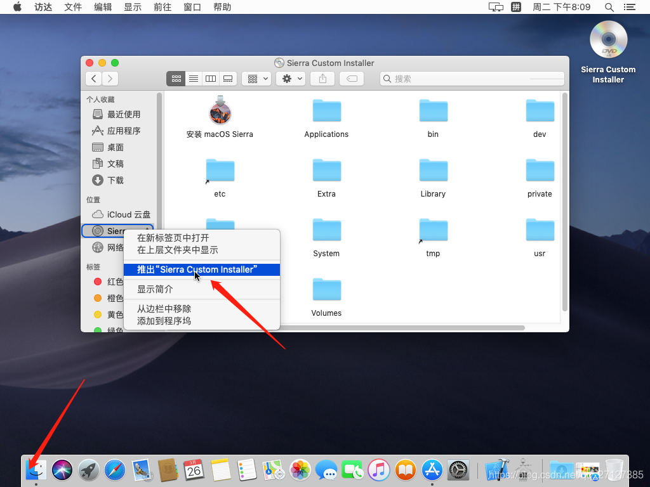
Task: Open the Apple menu
Action: [x=17, y=7]
